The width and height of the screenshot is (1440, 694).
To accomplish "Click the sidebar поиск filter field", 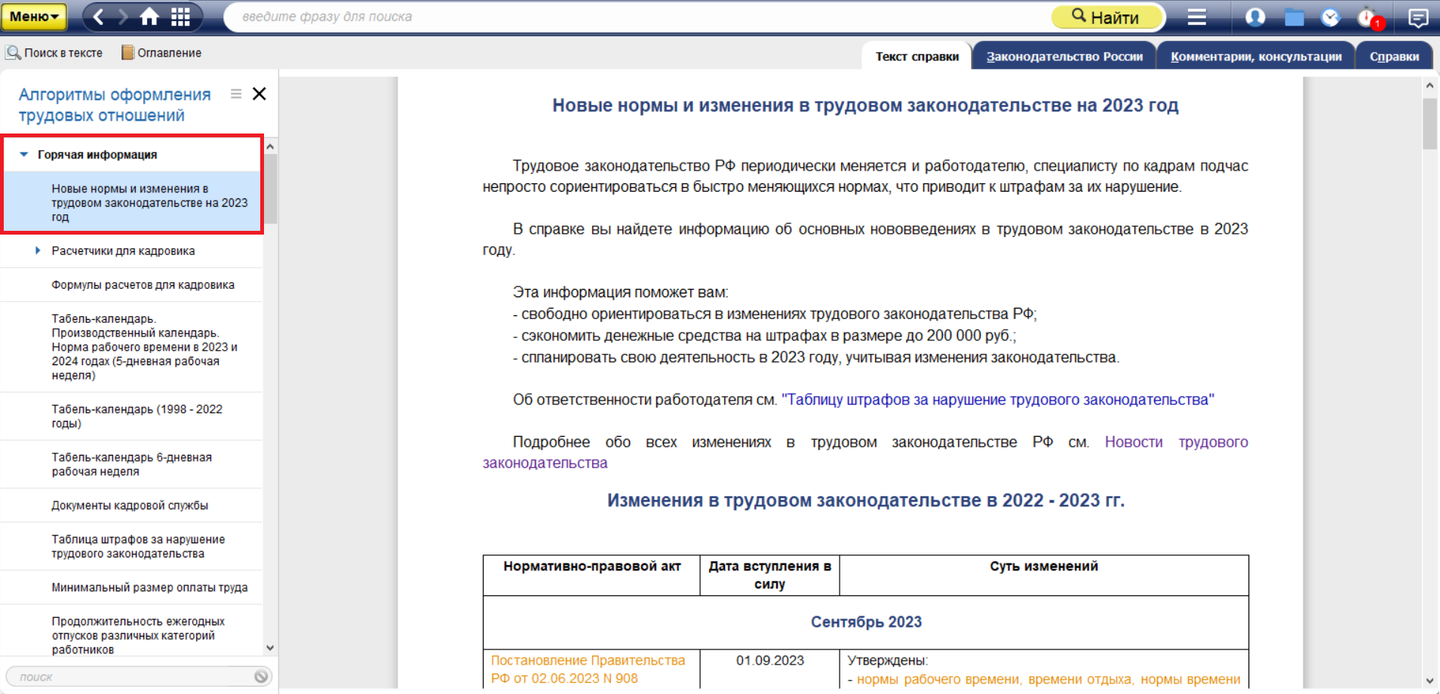I will point(128,677).
